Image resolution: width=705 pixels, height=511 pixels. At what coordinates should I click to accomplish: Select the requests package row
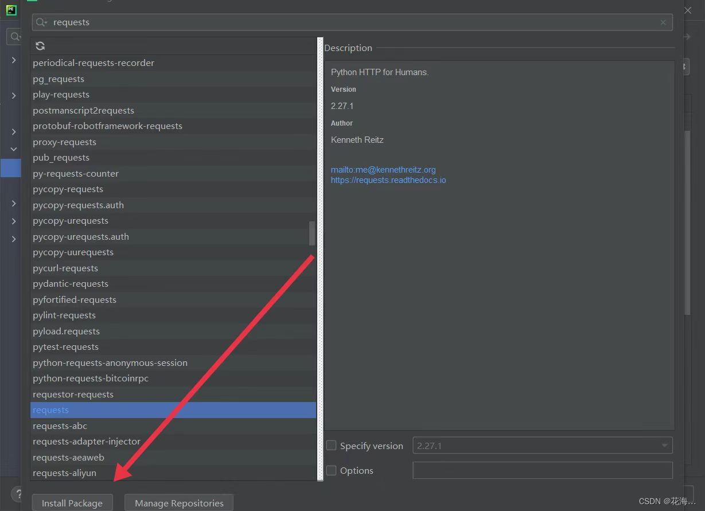coord(173,410)
